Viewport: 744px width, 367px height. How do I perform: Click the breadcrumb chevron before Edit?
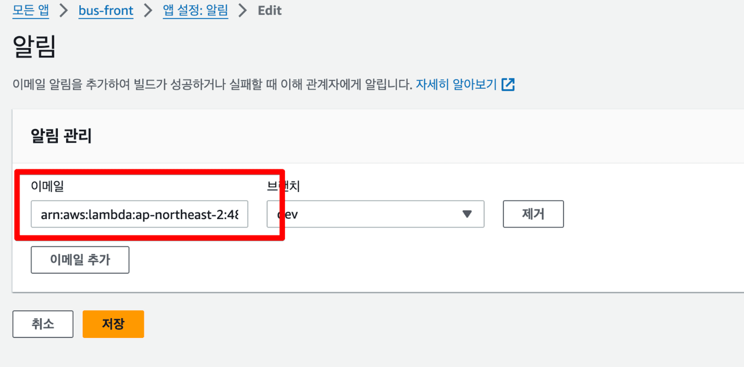click(x=242, y=10)
